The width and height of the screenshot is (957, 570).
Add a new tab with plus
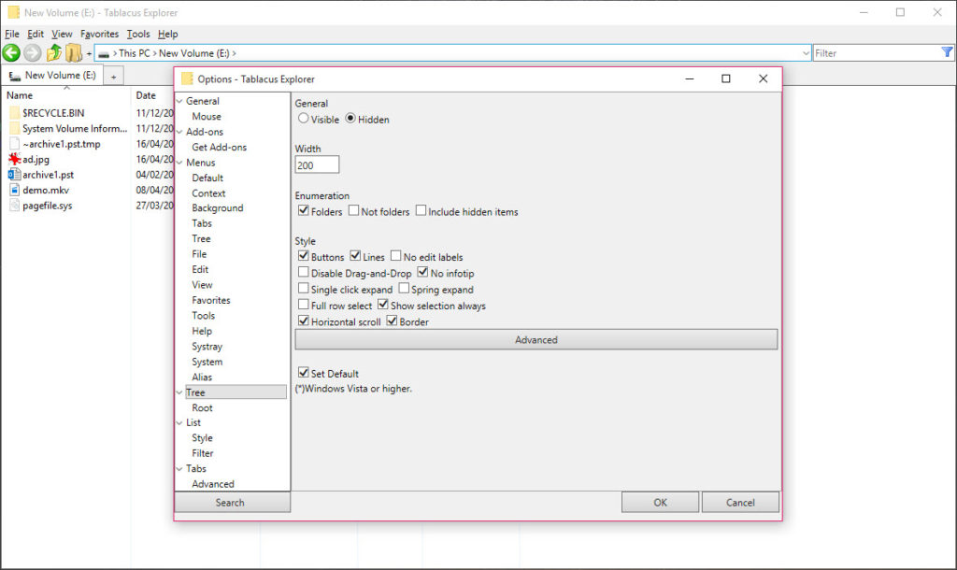113,77
